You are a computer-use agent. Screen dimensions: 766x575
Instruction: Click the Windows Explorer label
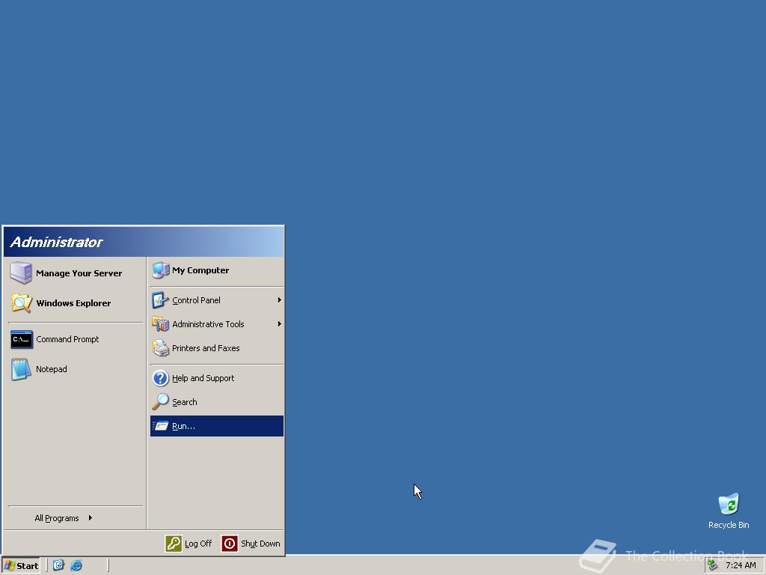click(x=73, y=303)
